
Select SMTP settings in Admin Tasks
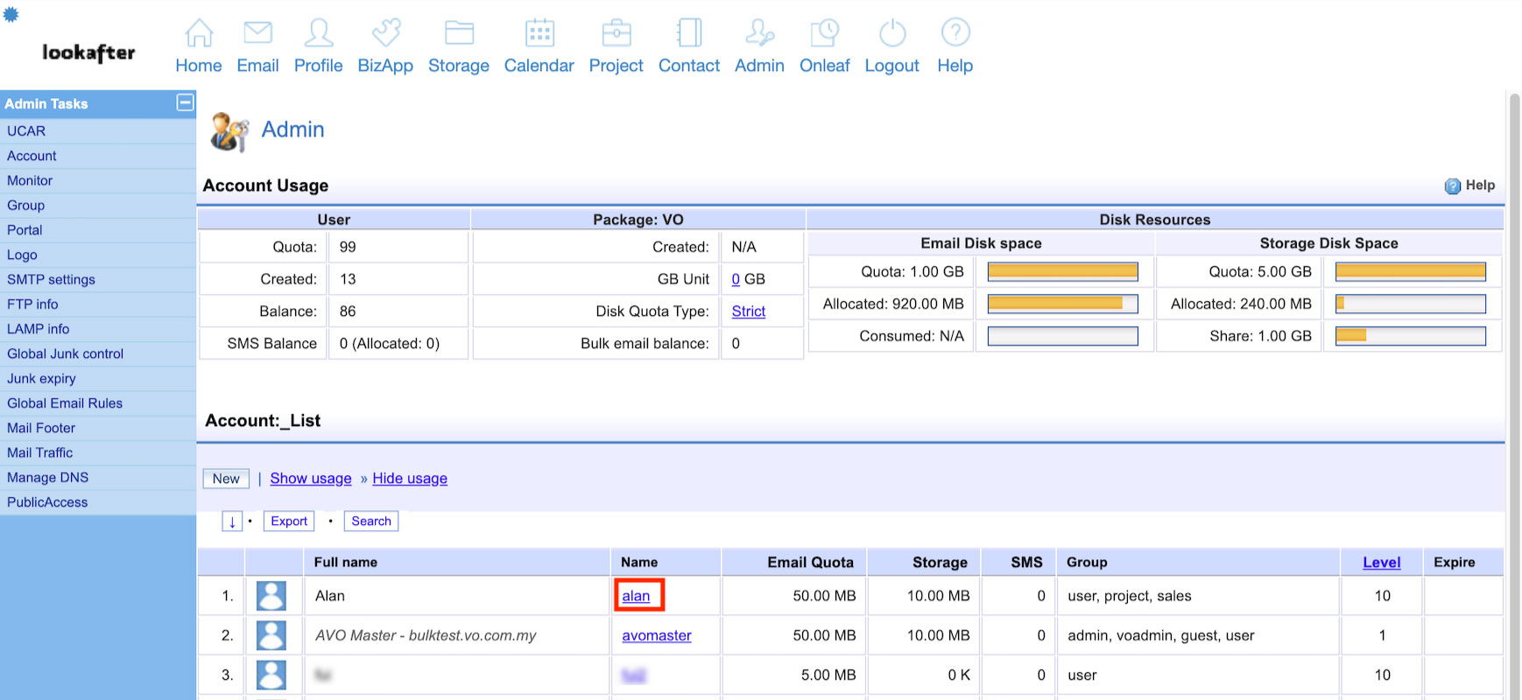pyautogui.click(x=51, y=280)
